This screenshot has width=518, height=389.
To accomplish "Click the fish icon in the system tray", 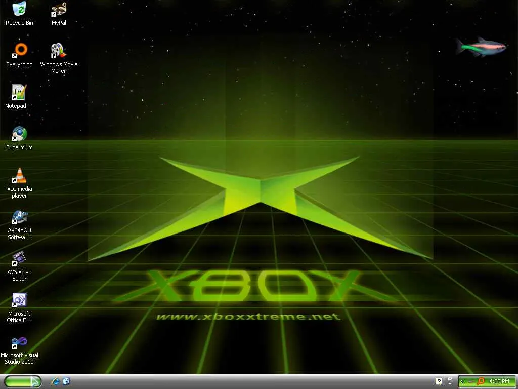I will 471,382.
